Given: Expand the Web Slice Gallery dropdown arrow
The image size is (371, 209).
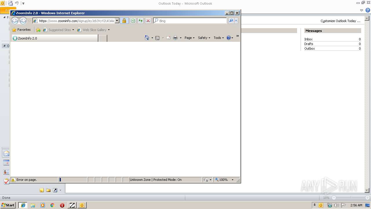Looking at the screenshot, I should tap(109, 30).
